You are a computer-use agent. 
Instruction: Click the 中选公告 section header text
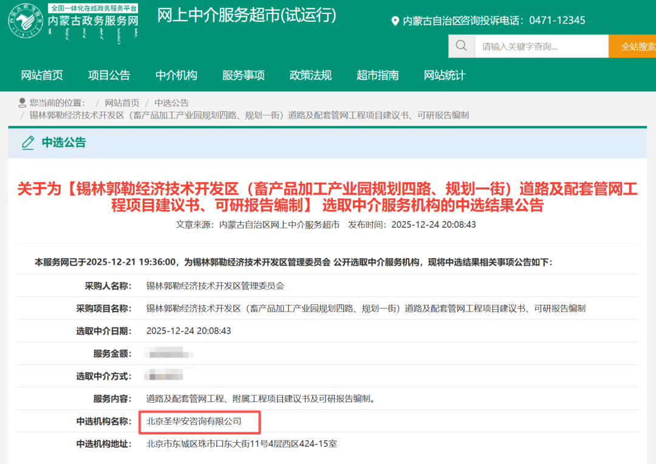[64, 143]
